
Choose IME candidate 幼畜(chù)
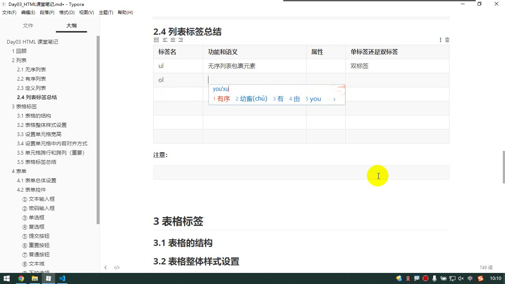(251, 99)
